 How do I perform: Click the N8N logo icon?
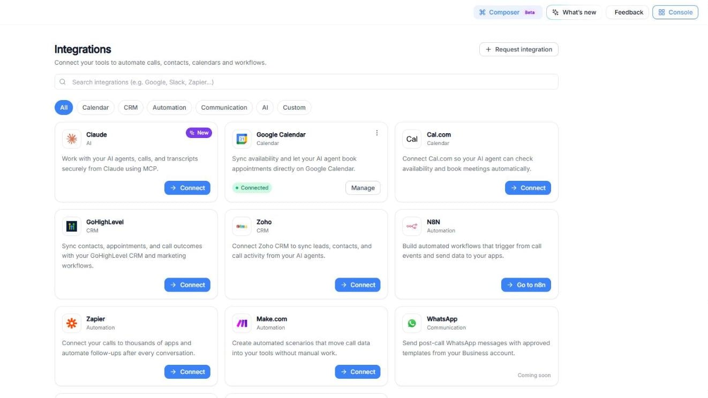[x=412, y=226]
